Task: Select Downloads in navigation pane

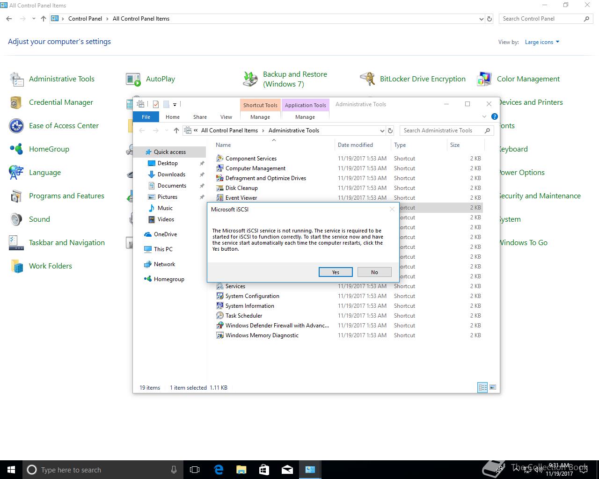Action: coord(171,174)
